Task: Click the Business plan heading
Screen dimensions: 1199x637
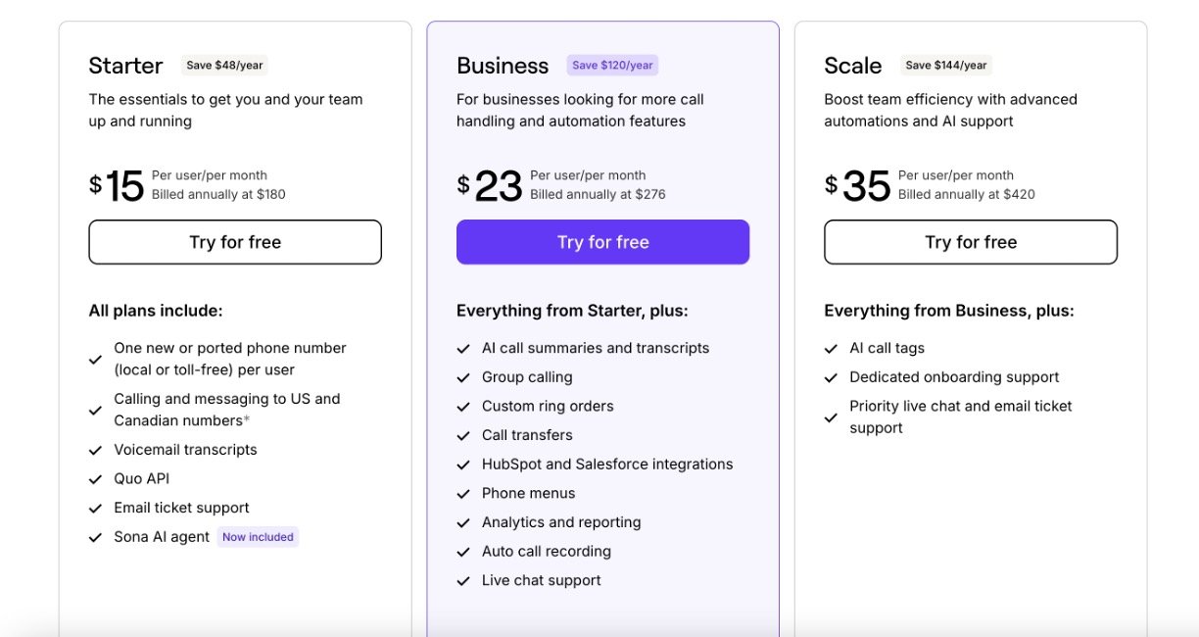Action: (x=503, y=66)
